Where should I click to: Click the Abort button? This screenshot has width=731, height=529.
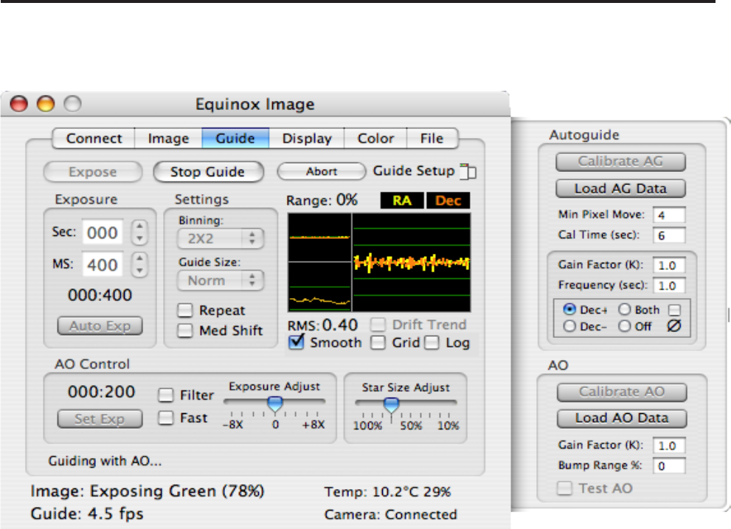(321, 171)
